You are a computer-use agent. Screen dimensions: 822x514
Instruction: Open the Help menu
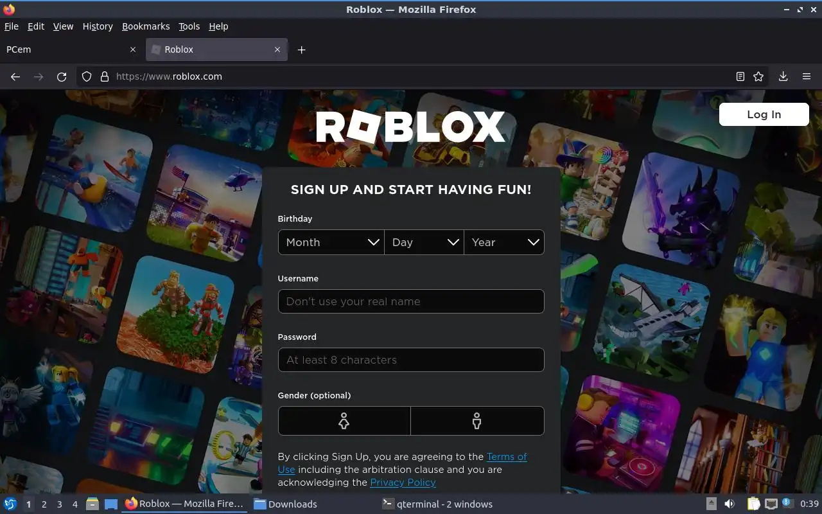(218, 26)
